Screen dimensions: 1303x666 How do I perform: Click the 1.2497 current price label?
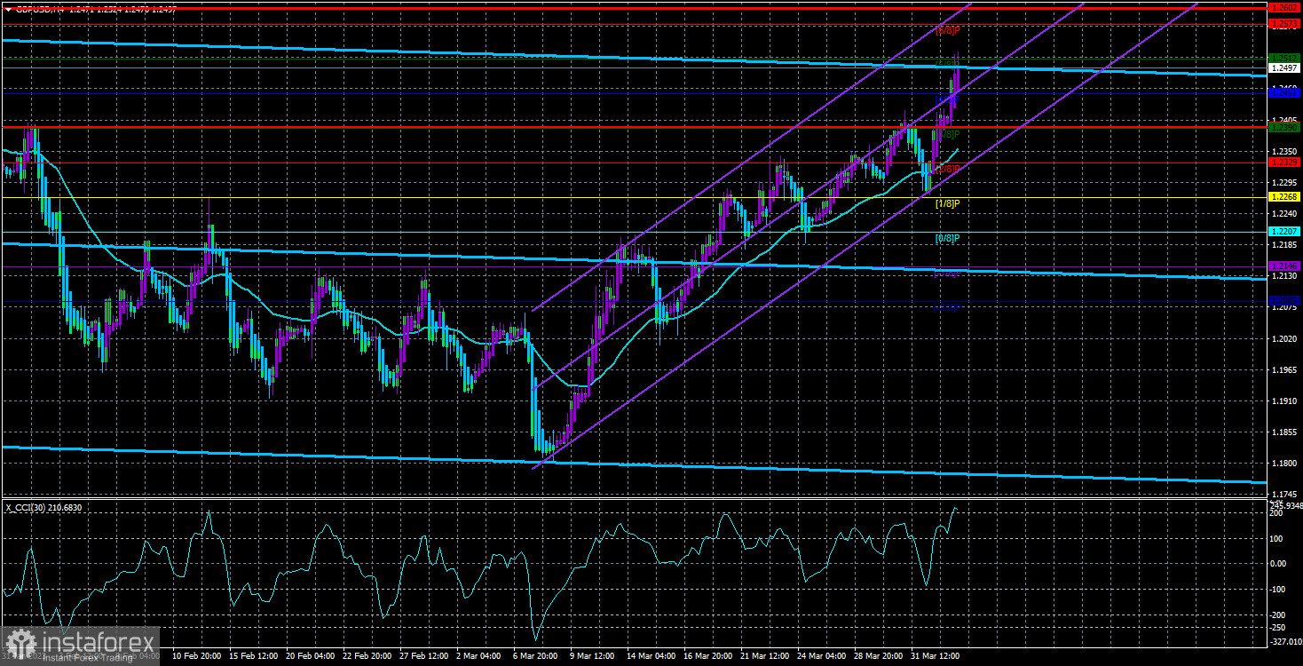tap(1284, 67)
